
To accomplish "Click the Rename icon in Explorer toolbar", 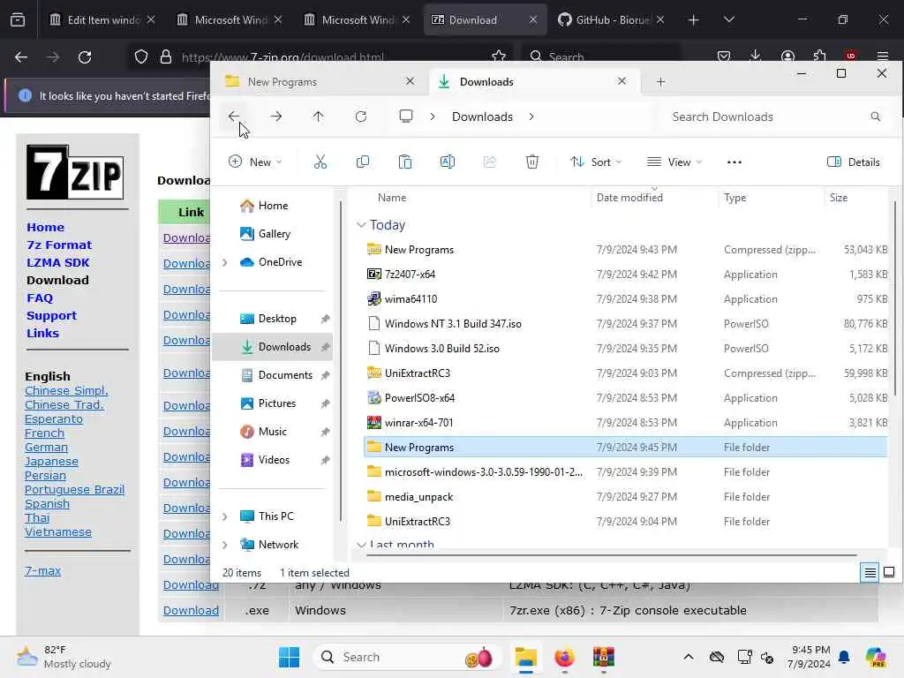I will pos(448,162).
